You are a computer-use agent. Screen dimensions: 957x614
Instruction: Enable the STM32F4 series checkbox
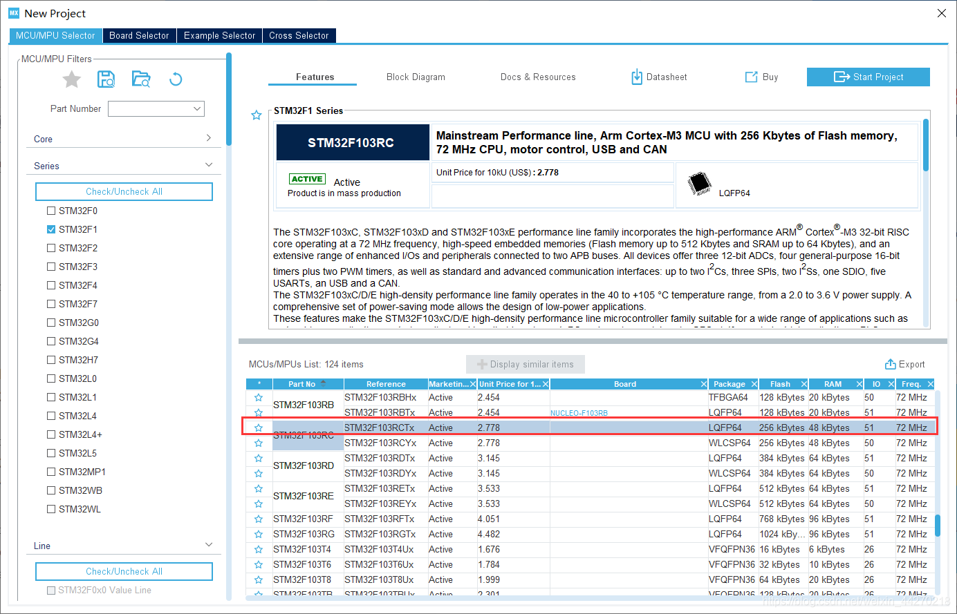tap(51, 285)
